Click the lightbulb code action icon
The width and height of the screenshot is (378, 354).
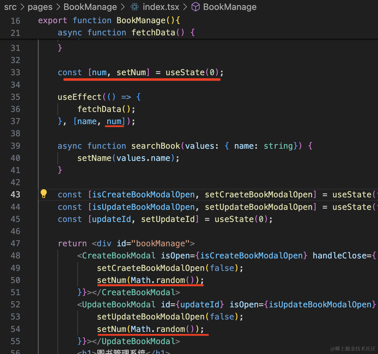(44, 194)
